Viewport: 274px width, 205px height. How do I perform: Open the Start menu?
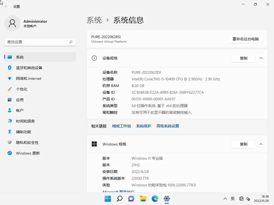pyautogui.click(x=108, y=199)
